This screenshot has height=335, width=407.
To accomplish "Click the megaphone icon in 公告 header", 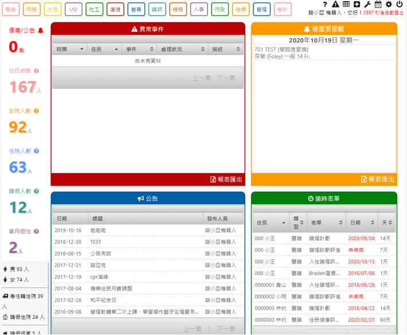I will tap(140, 199).
